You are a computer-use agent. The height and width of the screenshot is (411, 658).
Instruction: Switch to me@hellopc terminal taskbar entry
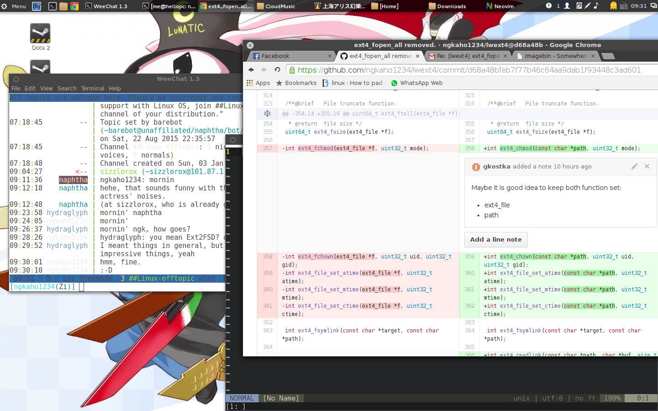click(x=169, y=6)
